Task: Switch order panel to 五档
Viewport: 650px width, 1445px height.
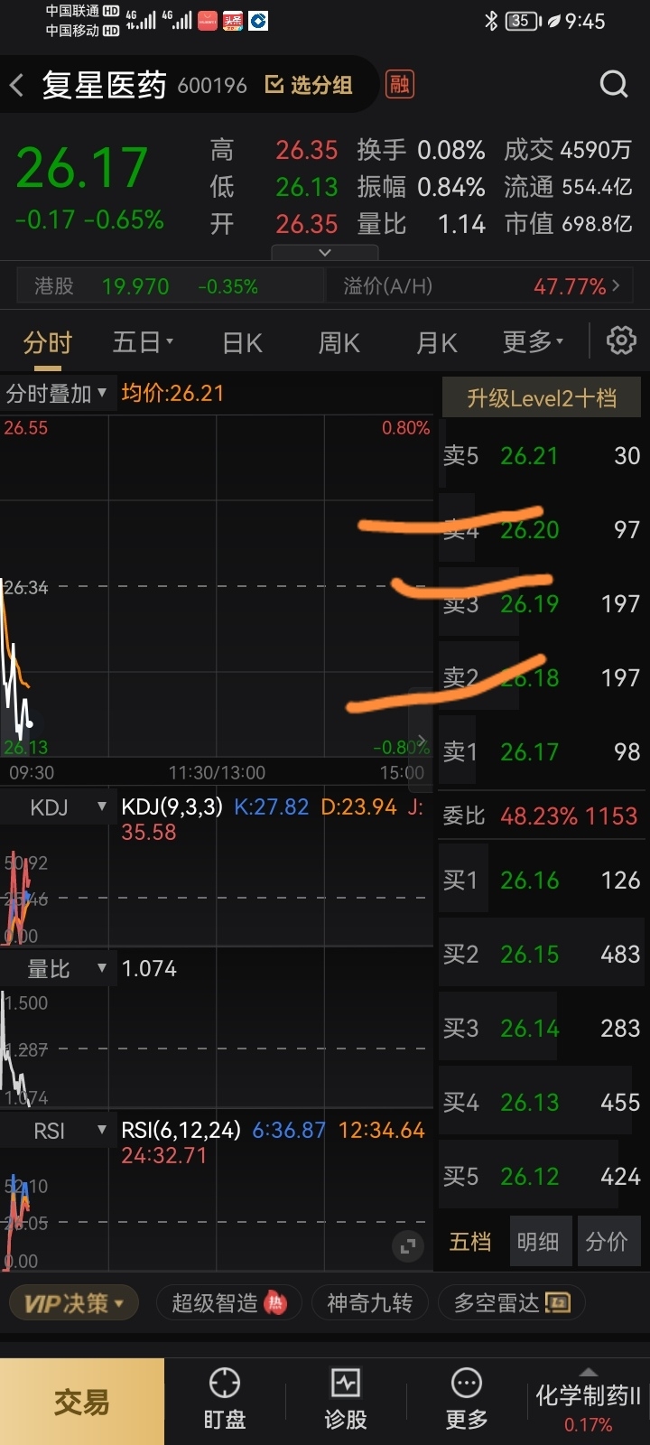Action: [x=470, y=1242]
